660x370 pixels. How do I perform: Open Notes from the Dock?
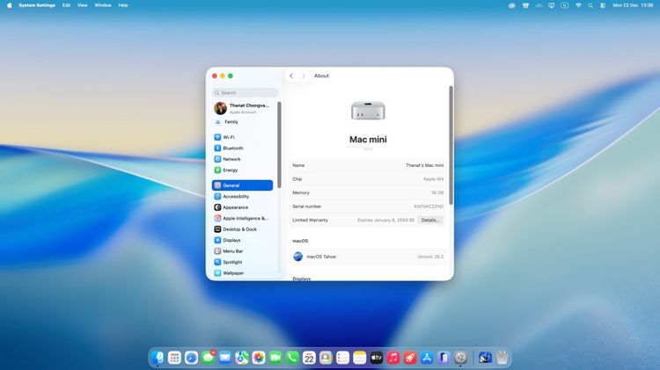click(359, 358)
